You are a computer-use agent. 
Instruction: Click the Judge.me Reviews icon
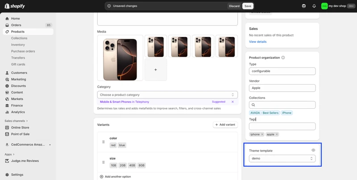(x=7, y=161)
